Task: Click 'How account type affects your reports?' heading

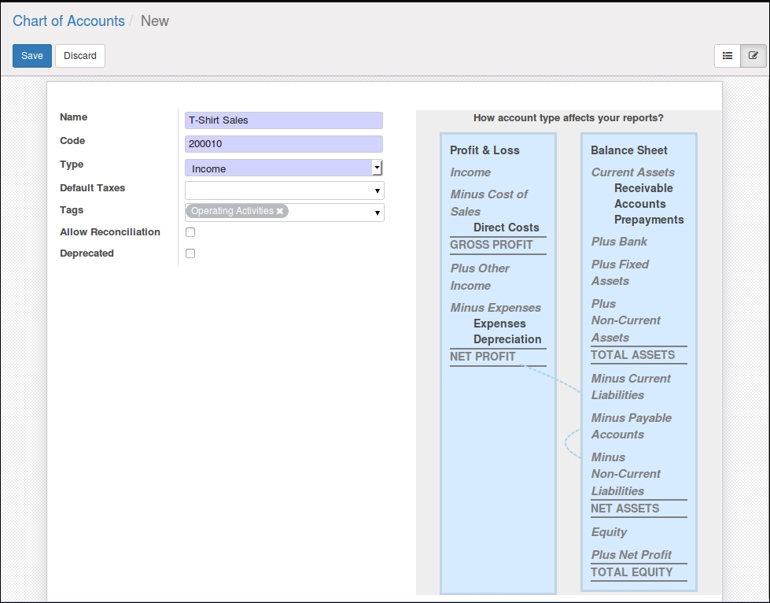Action: [568, 118]
